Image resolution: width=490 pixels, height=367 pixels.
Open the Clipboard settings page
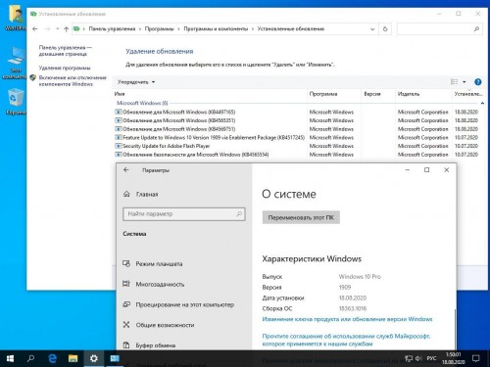coord(149,345)
